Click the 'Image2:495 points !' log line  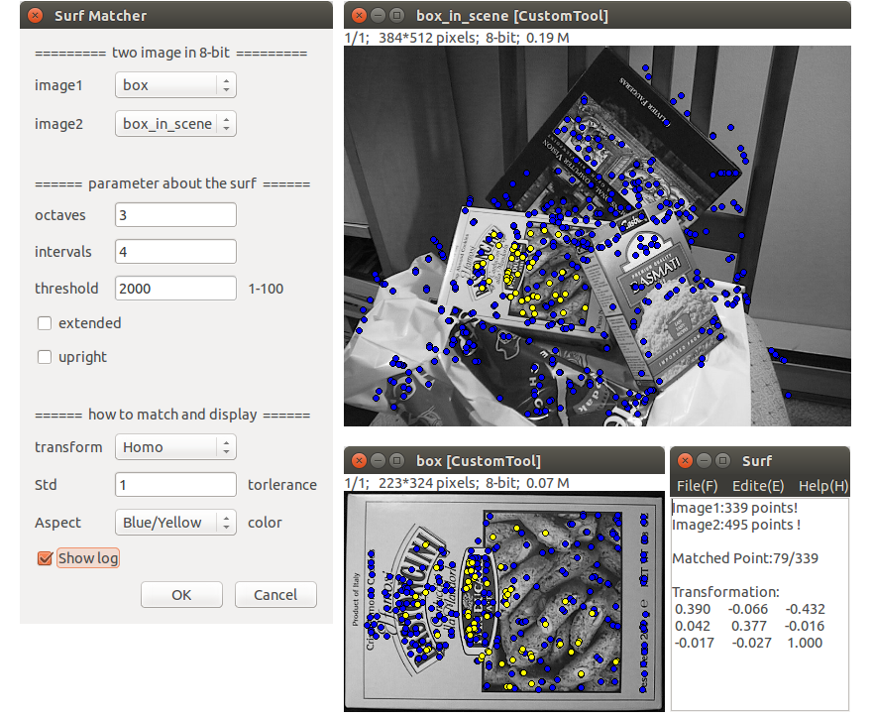coord(736,525)
